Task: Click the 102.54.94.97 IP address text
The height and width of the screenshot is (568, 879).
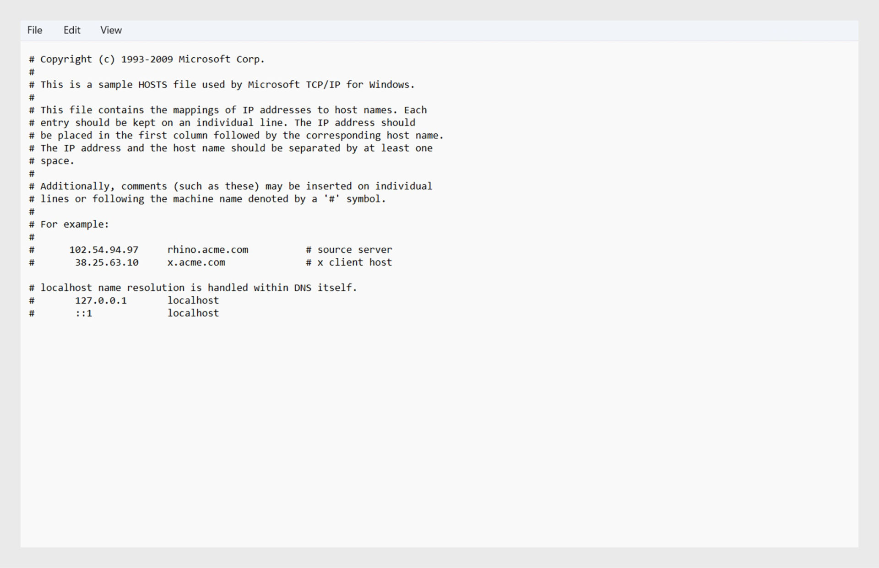Action: (x=104, y=249)
